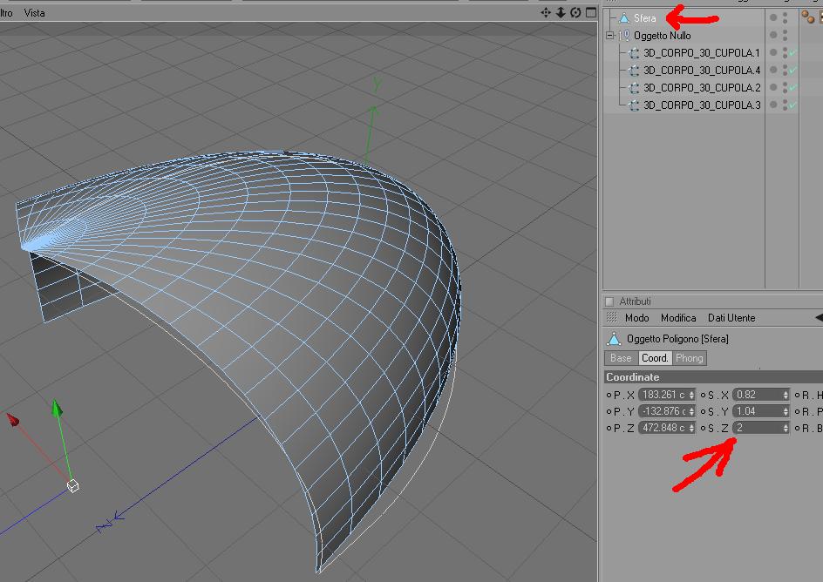Viewport: 823px width, 582px height.
Task: Click the Oggetto Nullo null icon
Action: [626, 35]
